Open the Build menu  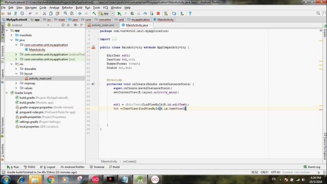tap(79, 8)
